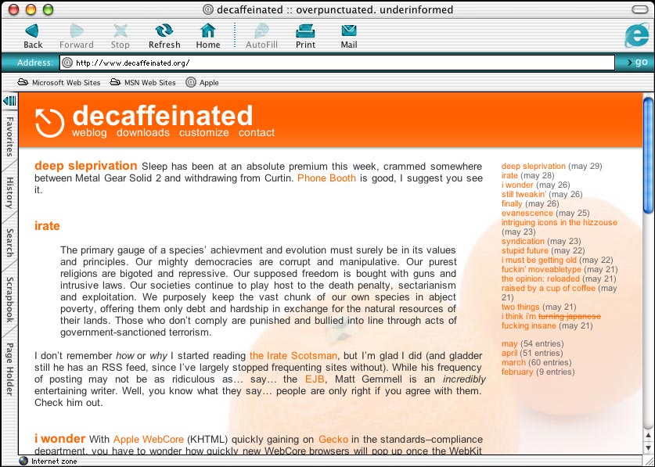
Task: Open the Scrapbook side tab
Action: coord(9,300)
